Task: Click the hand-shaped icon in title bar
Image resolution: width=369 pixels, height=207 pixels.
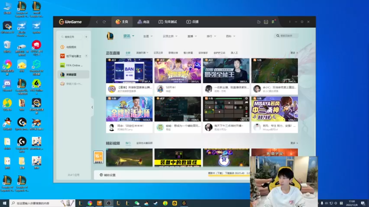Action: (259, 22)
